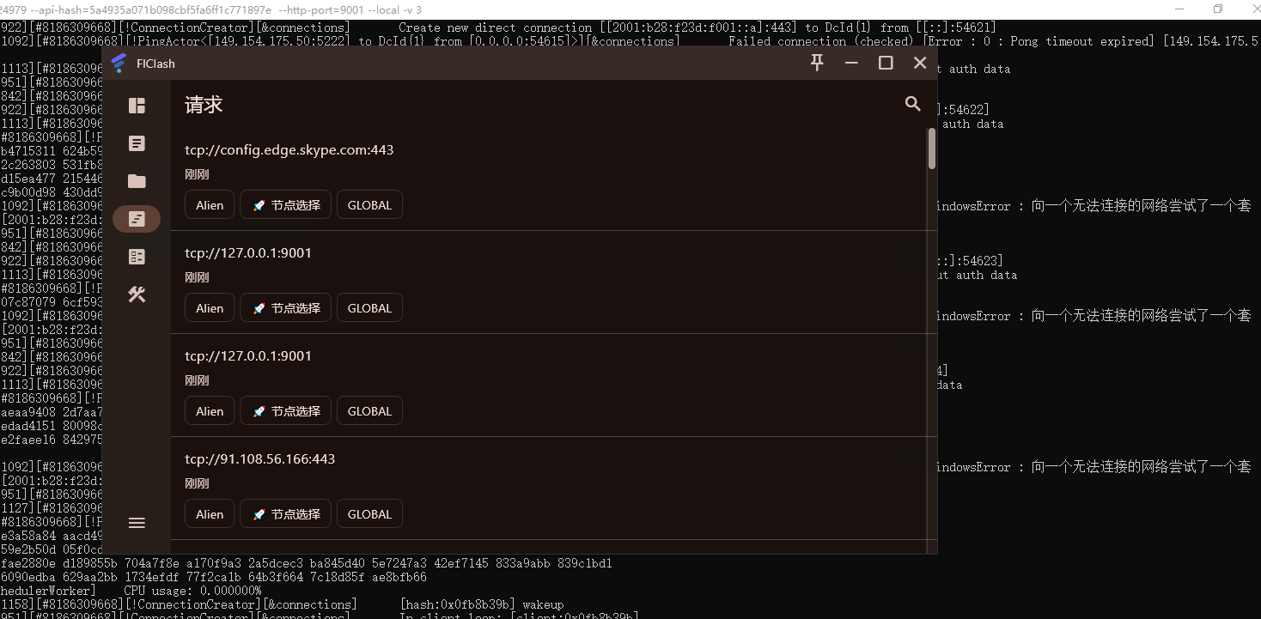Click 节点选择 chip under 91.108.56.166 request
Viewport: 1261px width, 619px height.
[286, 514]
